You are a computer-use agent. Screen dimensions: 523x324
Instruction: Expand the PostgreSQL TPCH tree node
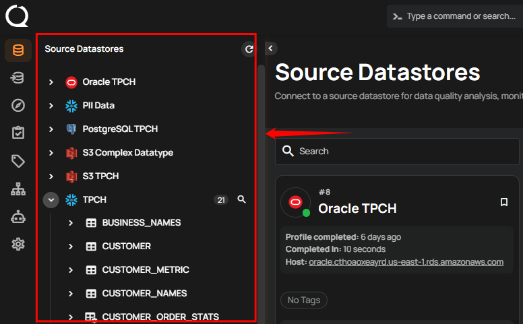click(x=51, y=129)
